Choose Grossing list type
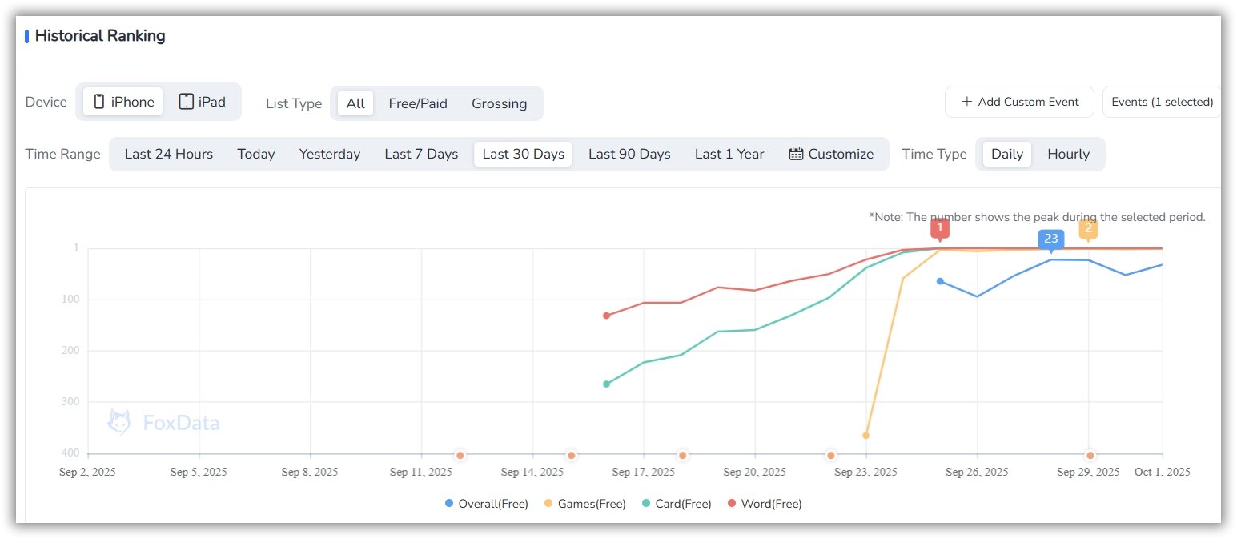The width and height of the screenshot is (1237, 539). coord(499,103)
